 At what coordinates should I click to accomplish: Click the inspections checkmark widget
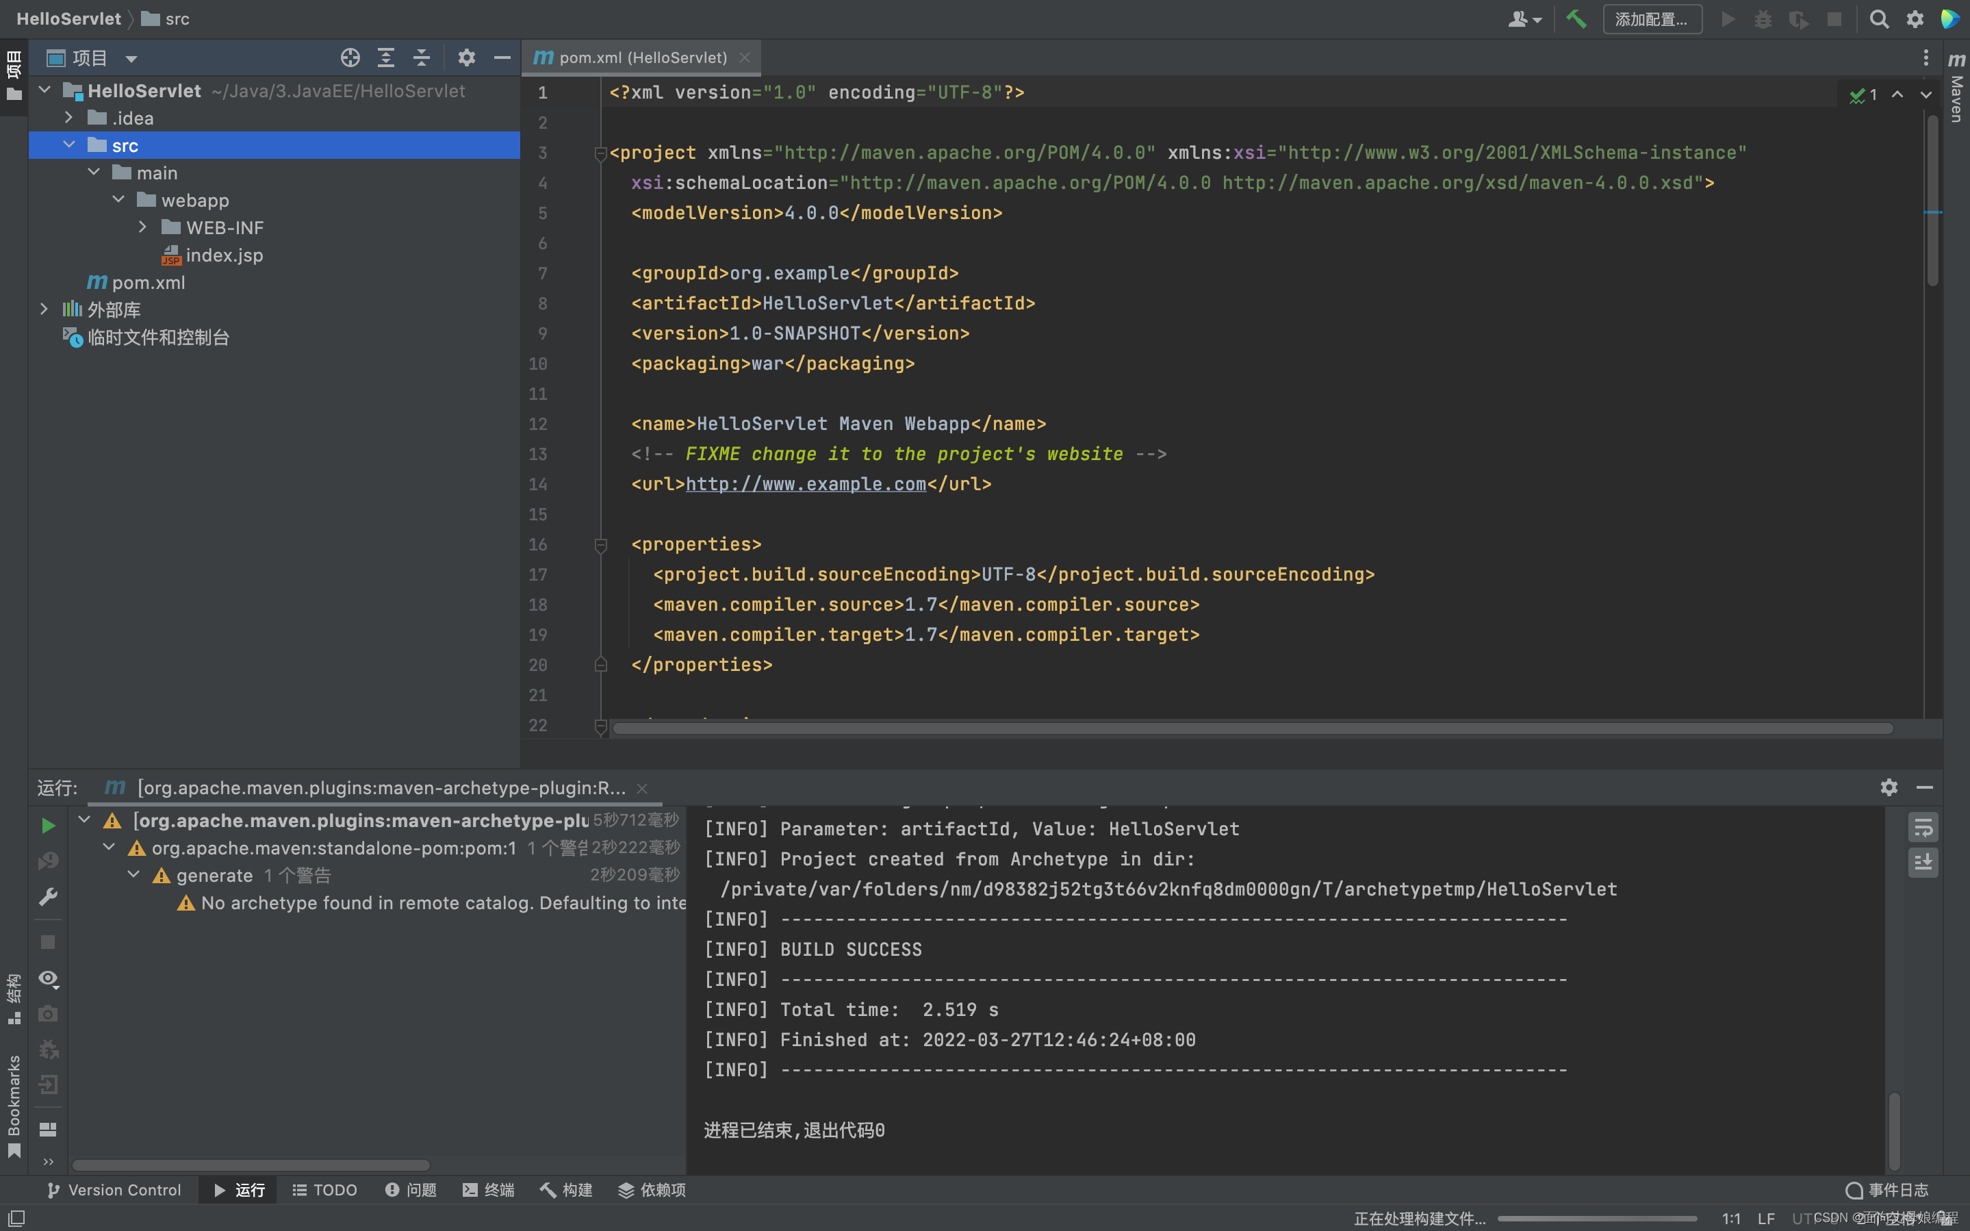click(x=1863, y=95)
